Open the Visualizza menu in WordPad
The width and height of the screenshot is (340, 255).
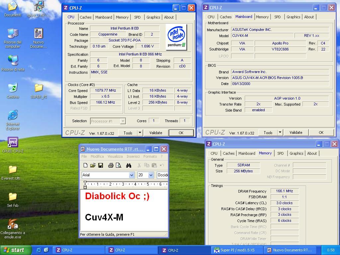click(x=115, y=156)
